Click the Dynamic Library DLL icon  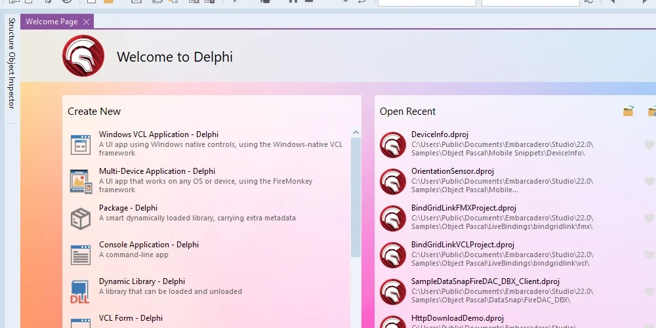79,292
